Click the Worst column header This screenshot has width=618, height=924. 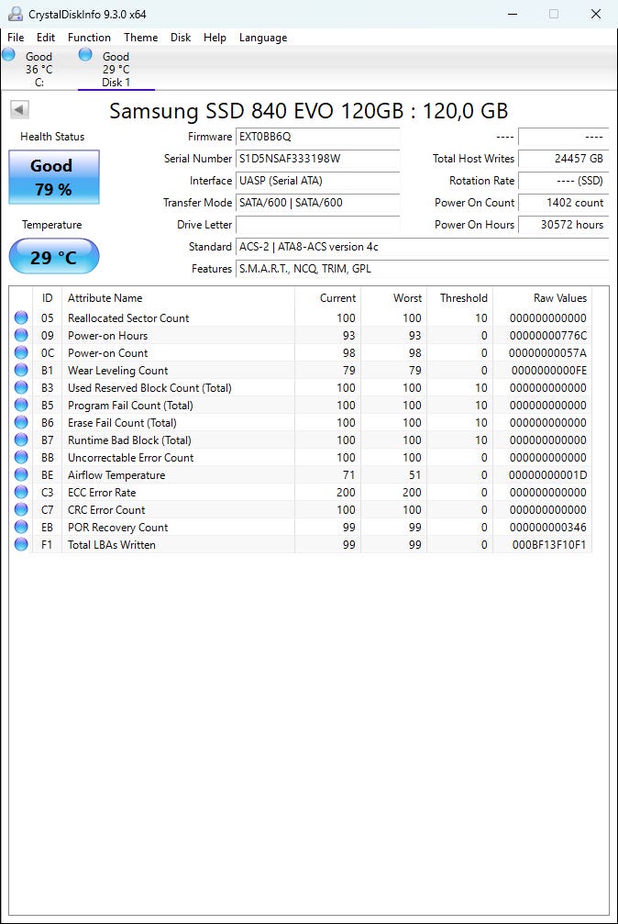click(393, 298)
